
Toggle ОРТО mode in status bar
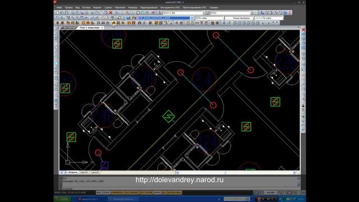(157, 192)
